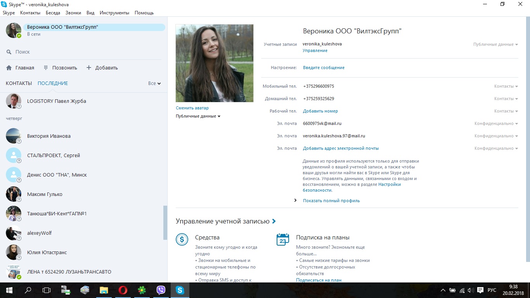Click the plus Добавить icon
The width and height of the screenshot is (530, 298).
click(x=88, y=68)
